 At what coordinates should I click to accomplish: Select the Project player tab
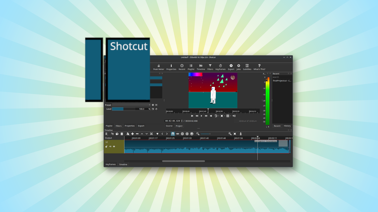tap(179, 126)
